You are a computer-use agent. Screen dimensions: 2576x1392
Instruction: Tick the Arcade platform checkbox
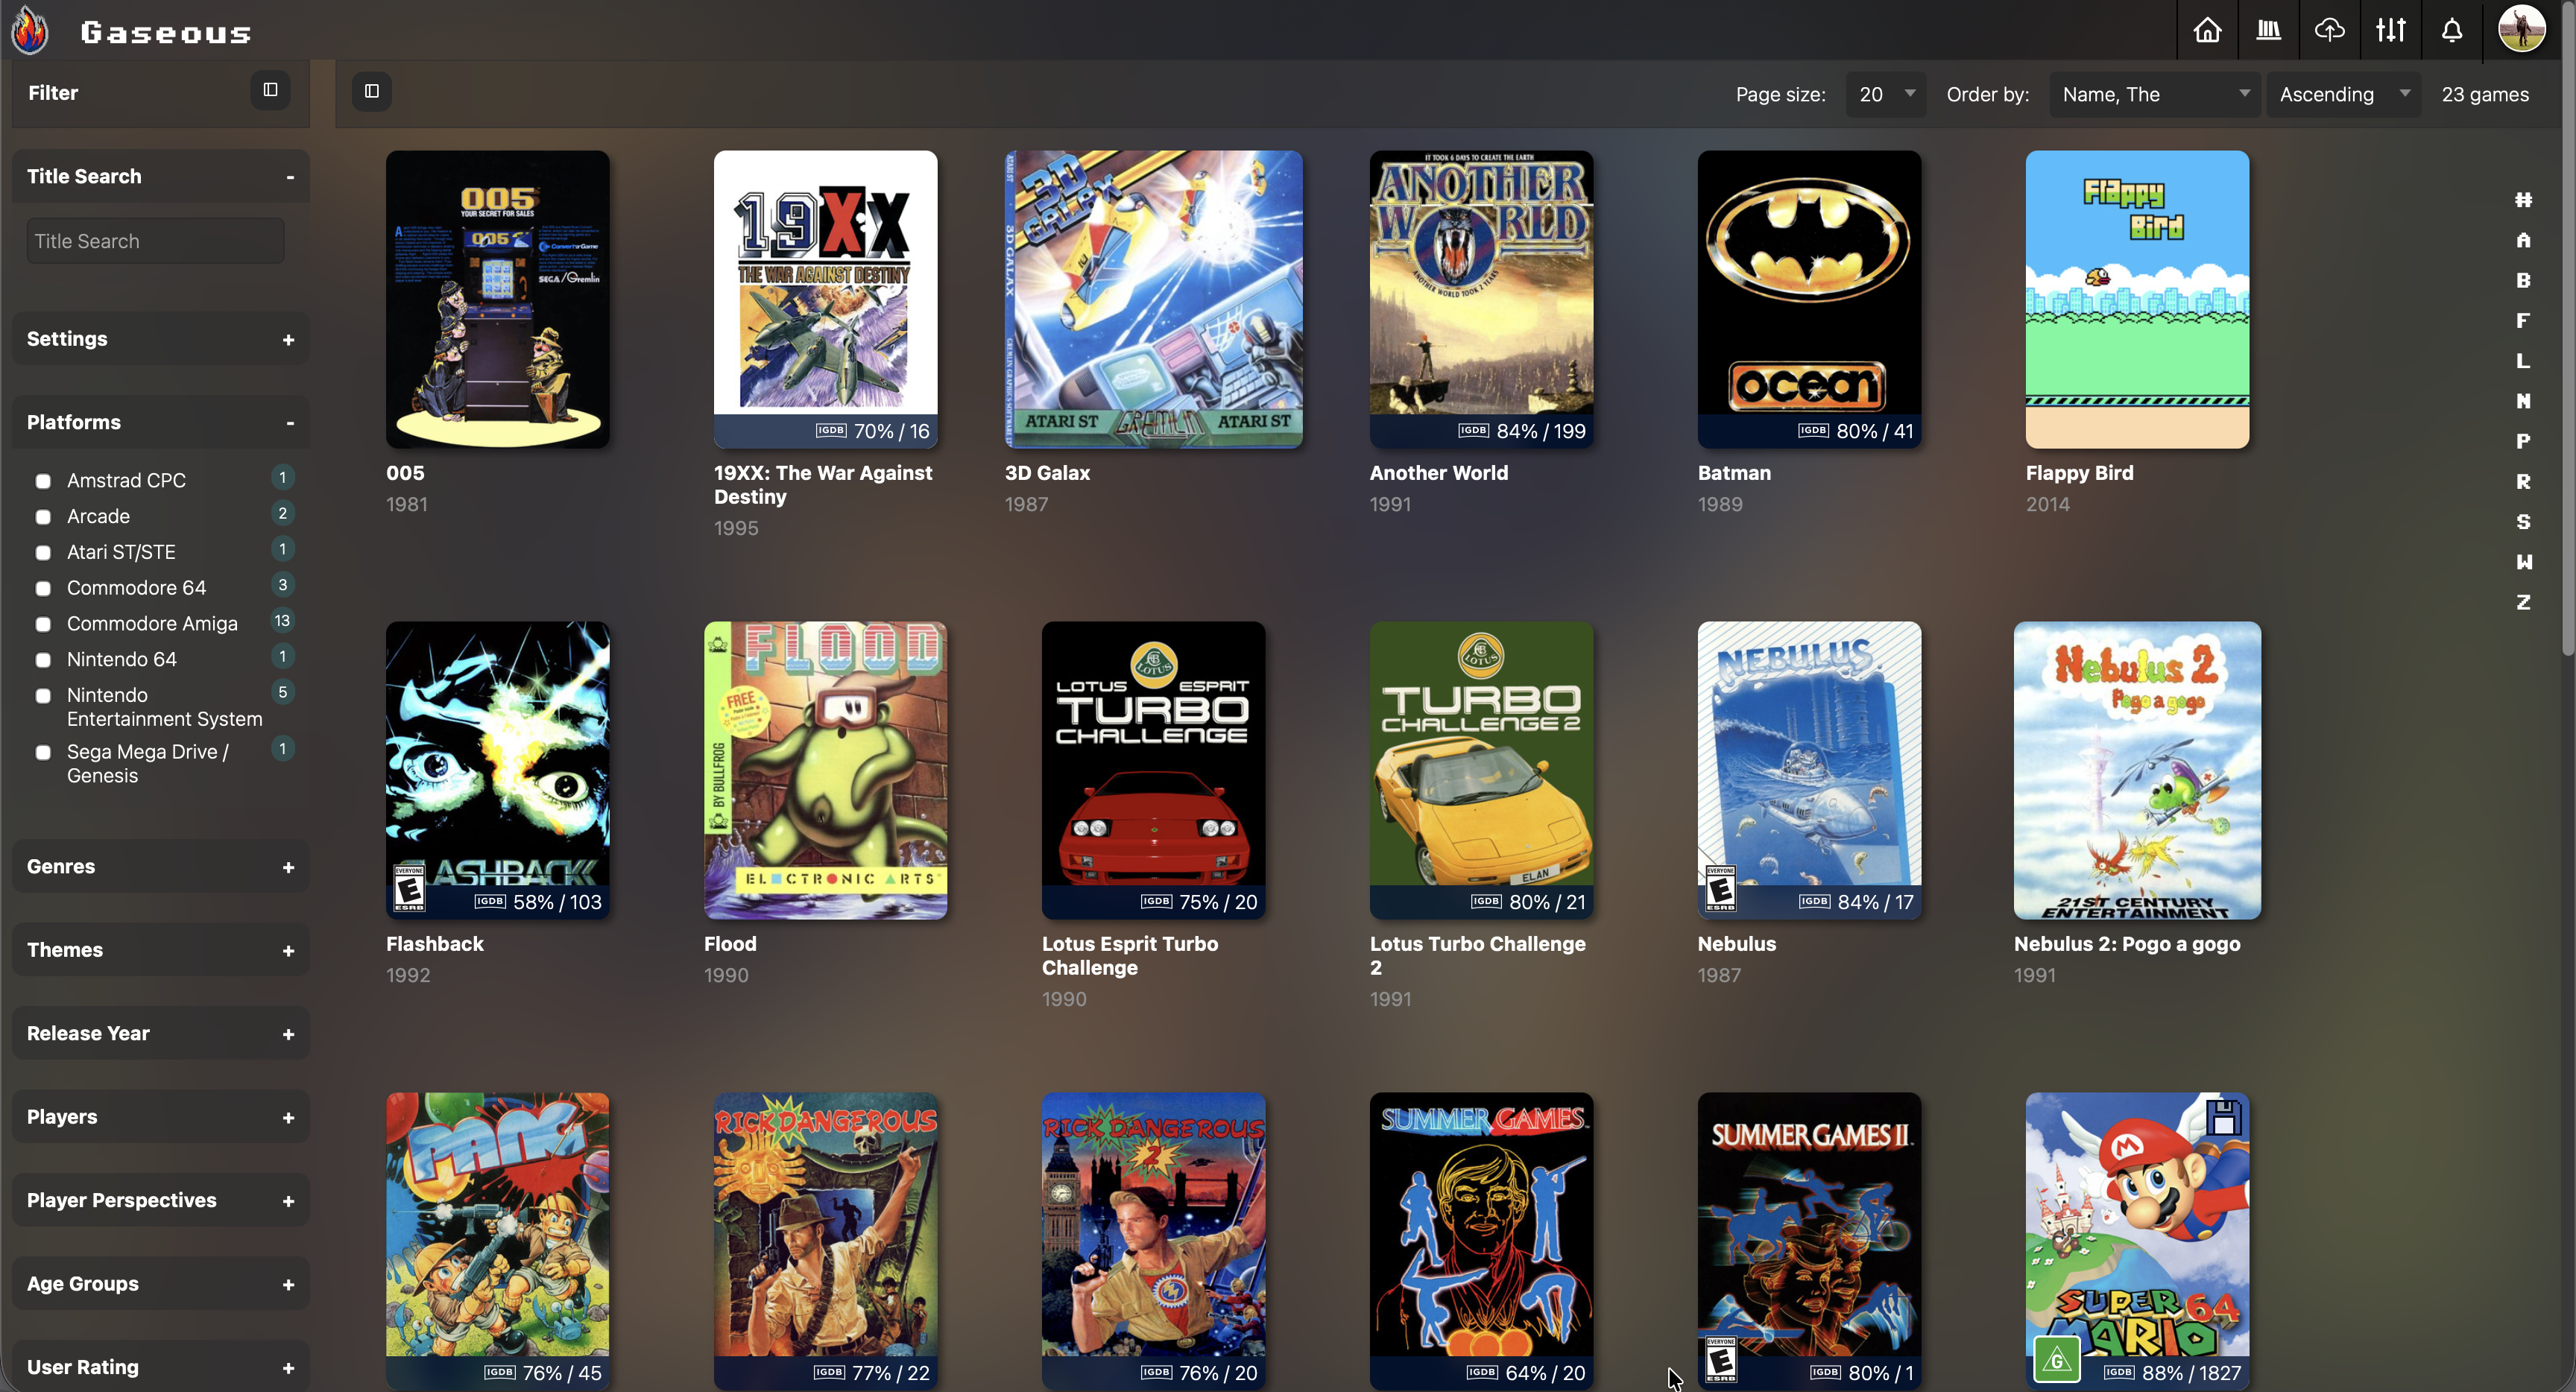43,518
